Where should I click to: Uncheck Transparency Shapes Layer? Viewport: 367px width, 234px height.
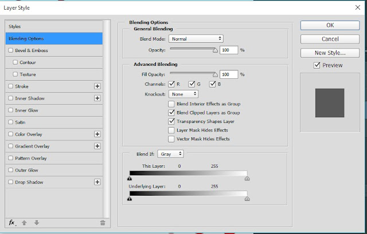(x=171, y=121)
